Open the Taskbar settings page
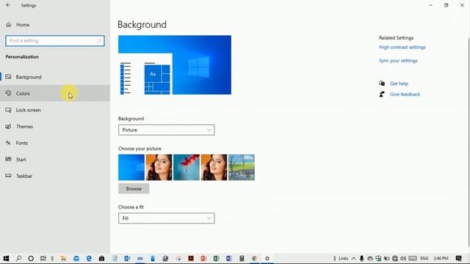Viewport: 470px width, 264px height. point(55,176)
